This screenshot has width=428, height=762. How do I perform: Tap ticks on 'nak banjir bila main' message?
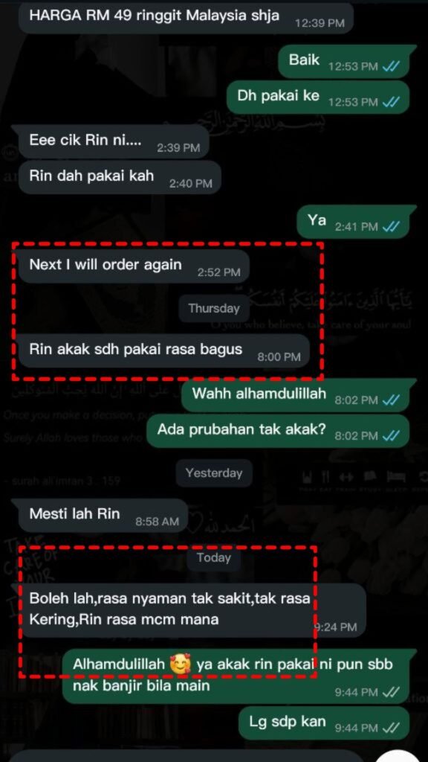[x=391, y=692]
